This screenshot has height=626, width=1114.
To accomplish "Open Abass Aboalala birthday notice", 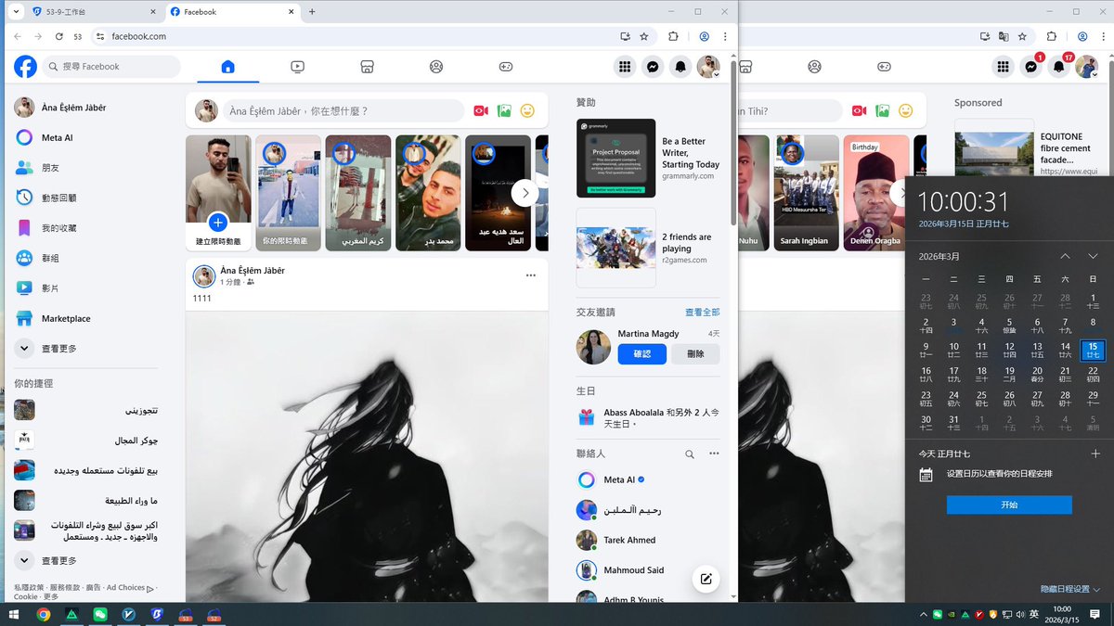I will 648,417.
